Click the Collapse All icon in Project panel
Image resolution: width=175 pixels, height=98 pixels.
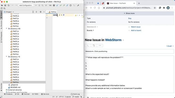click(x=36, y=12)
